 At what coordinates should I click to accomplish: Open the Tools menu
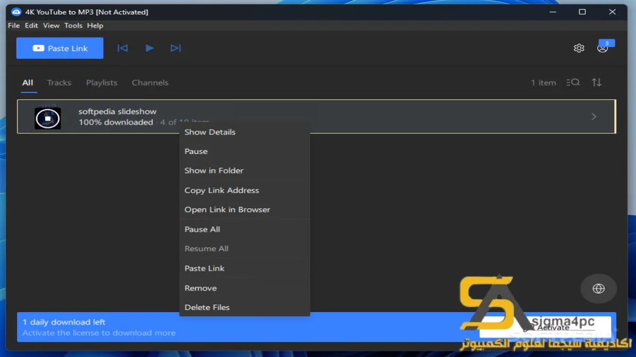click(73, 25)
